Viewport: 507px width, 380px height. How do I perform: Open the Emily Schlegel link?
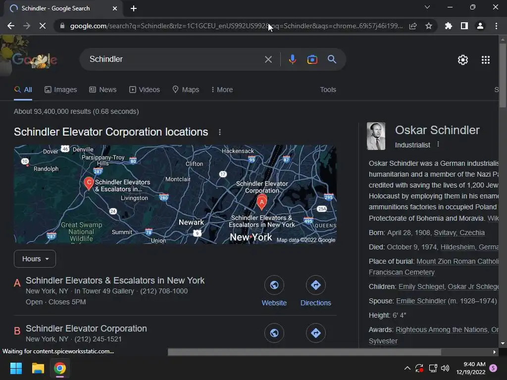[421, 286]
